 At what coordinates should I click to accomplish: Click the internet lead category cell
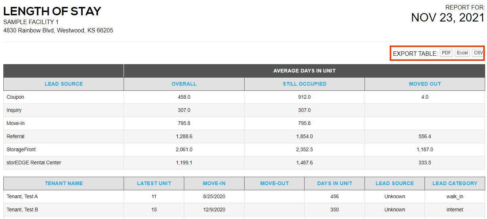point(455,210)
